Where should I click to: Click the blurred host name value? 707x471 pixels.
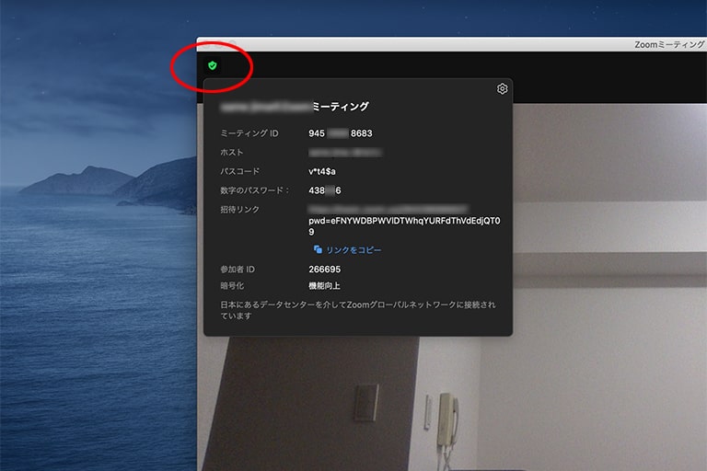(x=345, y=153)
